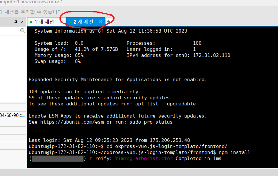Image resolution: width=278 pixels, height=176 pixels.
Task: Click '104 updates can be applied immediately.' line
Action: 84,92
